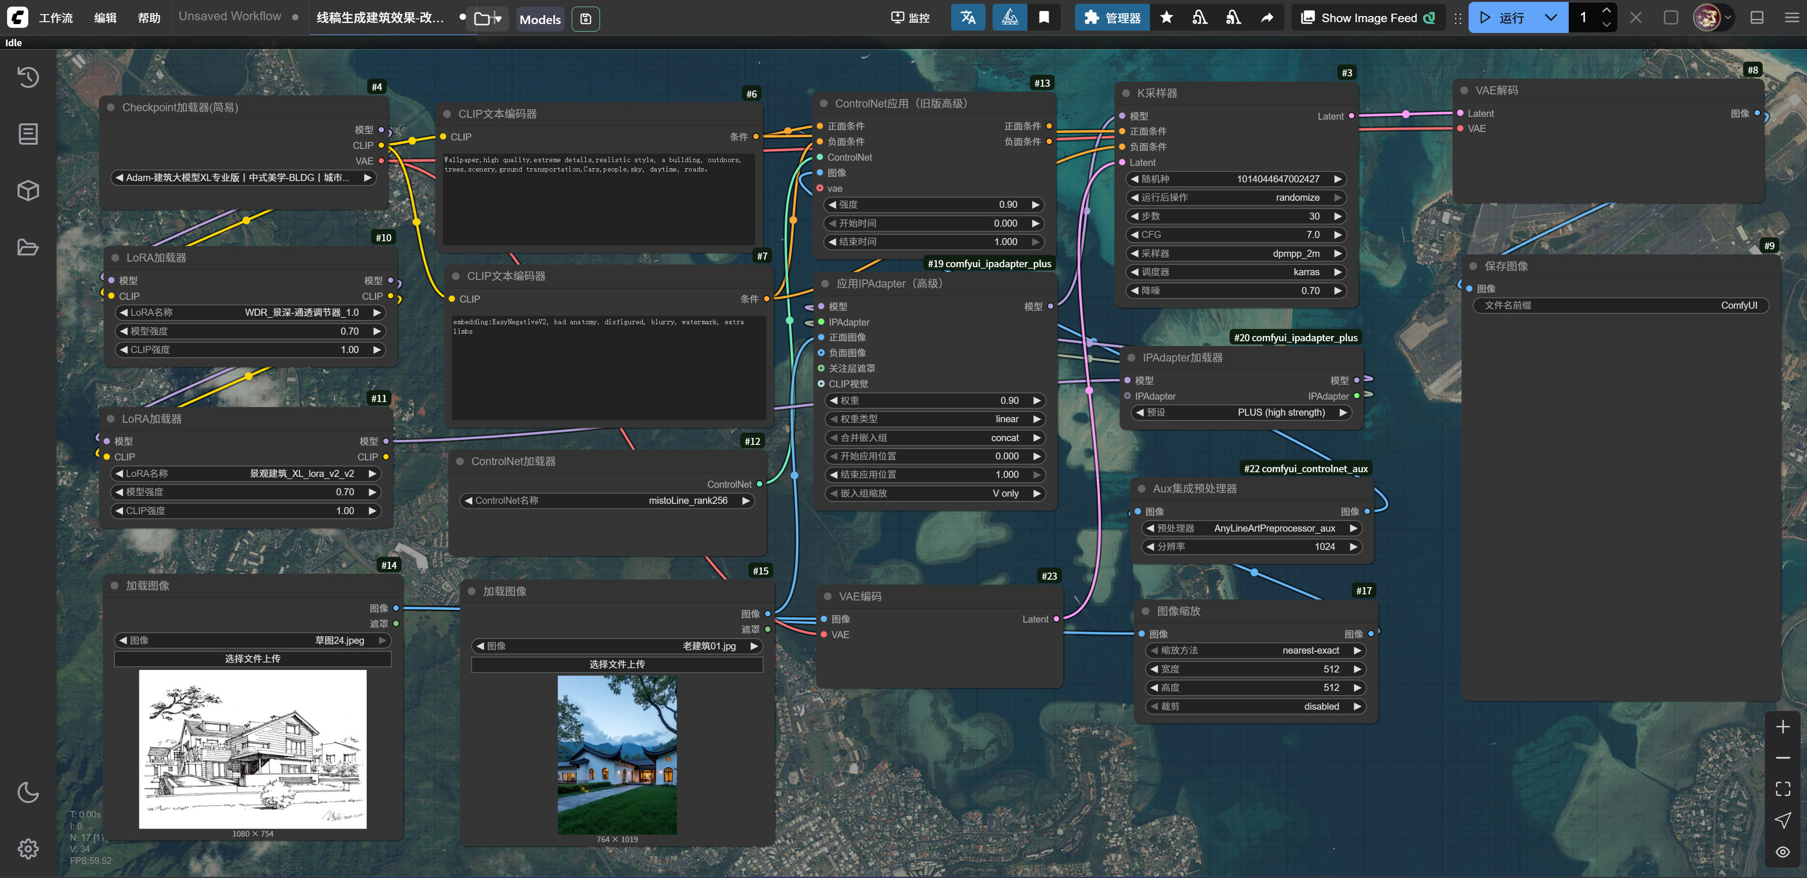
Task: Open the ControlNet名称 mistoLine_rank256 selector
Action: pos(608,501)
